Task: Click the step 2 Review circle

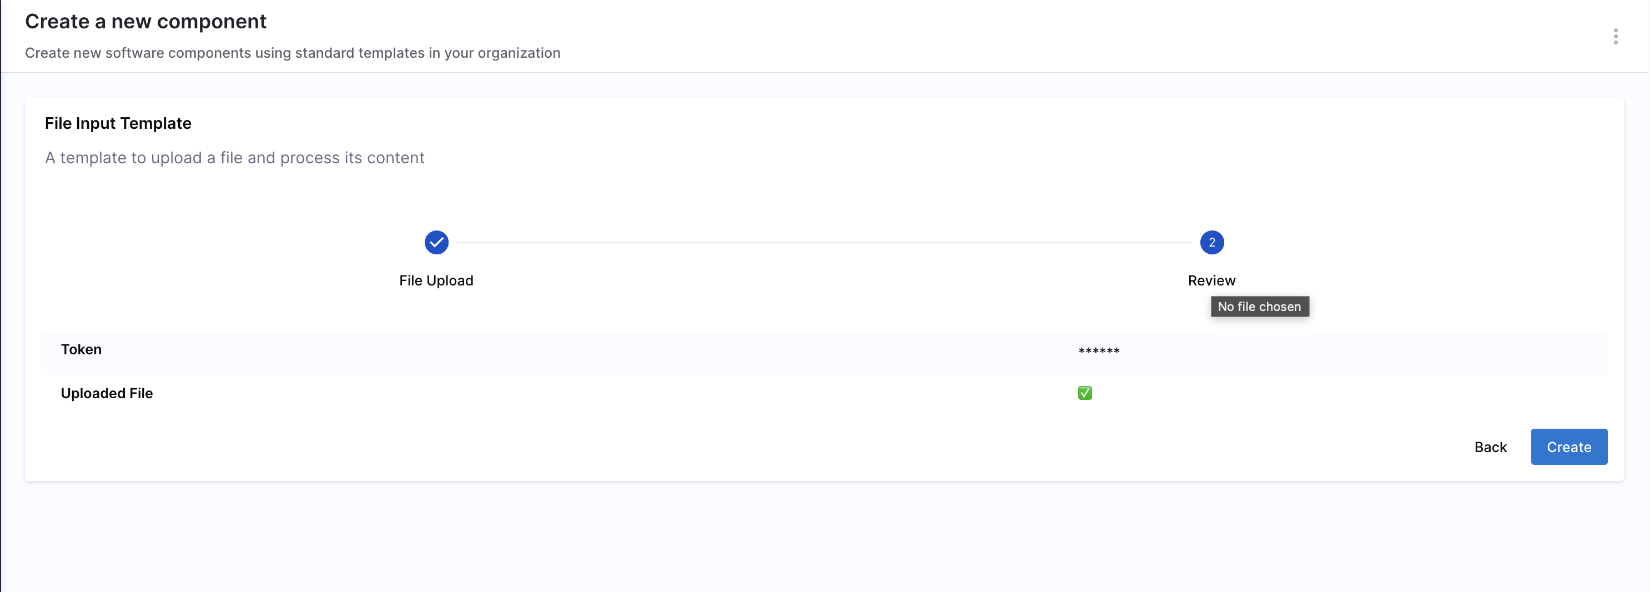Action: point(1211,243)
